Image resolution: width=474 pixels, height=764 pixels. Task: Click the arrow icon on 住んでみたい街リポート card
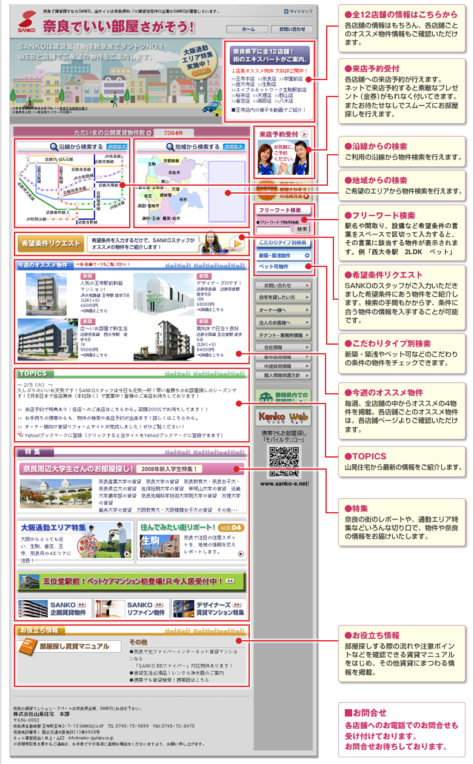coord(241,555)
